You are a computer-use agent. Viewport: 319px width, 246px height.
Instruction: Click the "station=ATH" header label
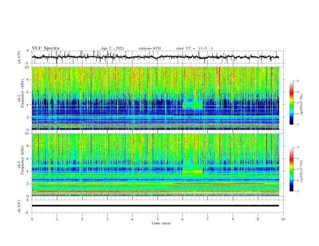point(149,48)
